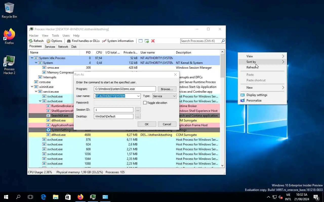This screenshot has width=324, height=202.
Task: Click the search magnifier in Search Processes box
Action: 223,41
